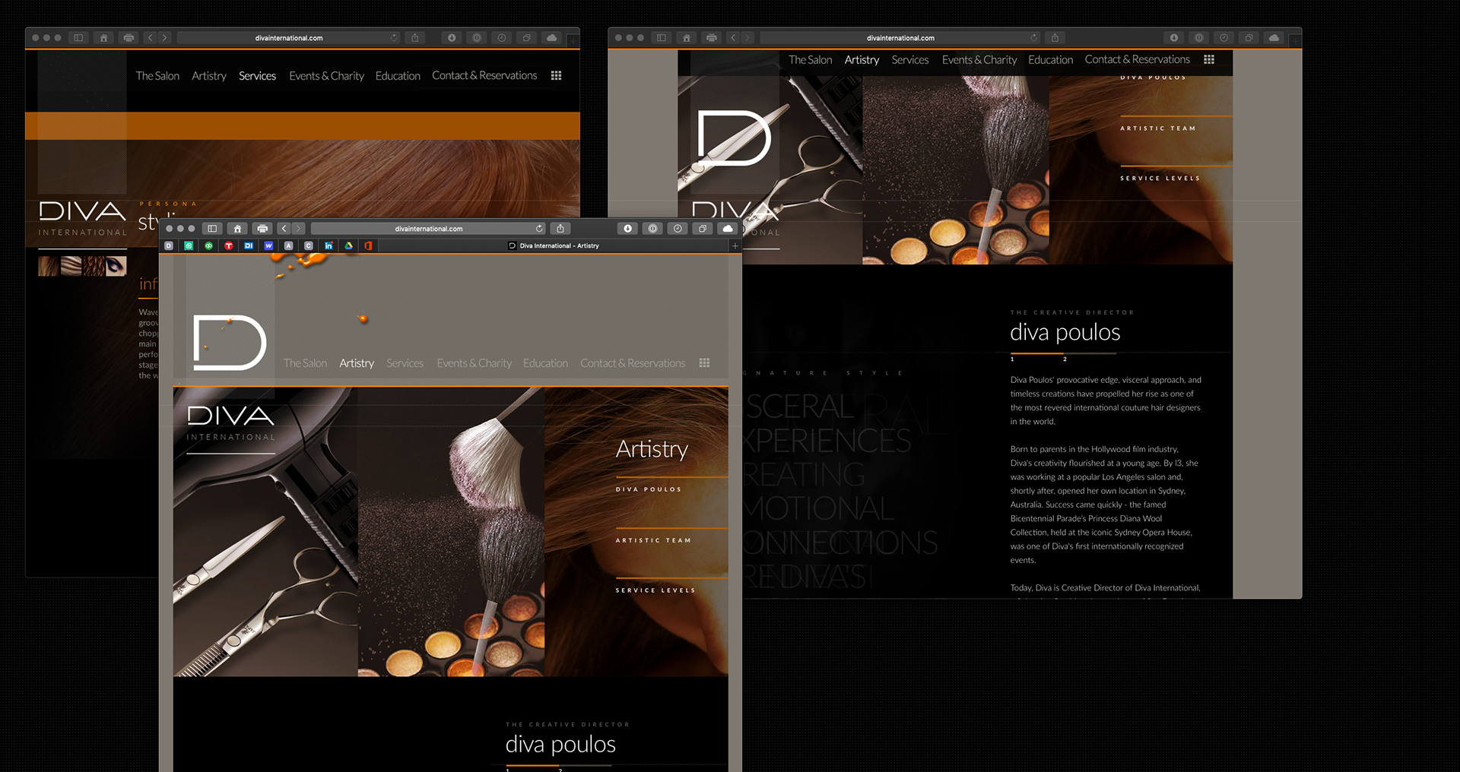Go to homepage in front Safari window
This screenshot has height=772, width=1460.
tap(237, 229)
